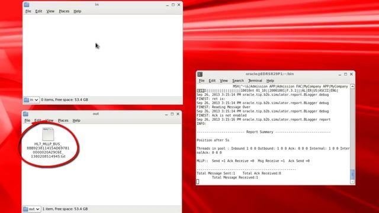
Task: Open Help menu in the 'in' window
Action: click(78, 11)
